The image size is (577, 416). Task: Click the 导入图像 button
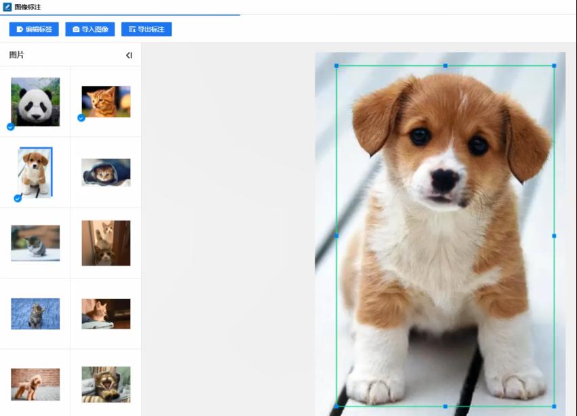pyautogui.click(x=89, y=29)
